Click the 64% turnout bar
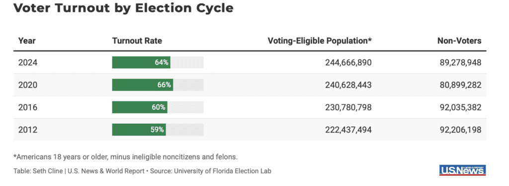Viewport: 509px width, 186px height. click(x=141, y=62)
